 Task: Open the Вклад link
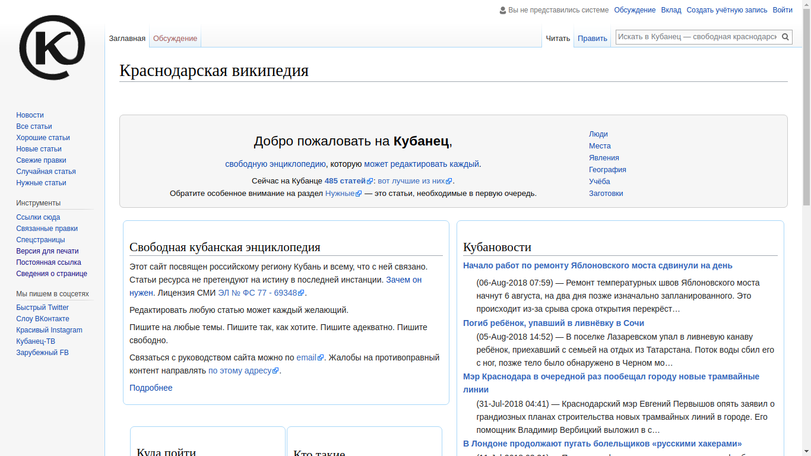(671, 10)
